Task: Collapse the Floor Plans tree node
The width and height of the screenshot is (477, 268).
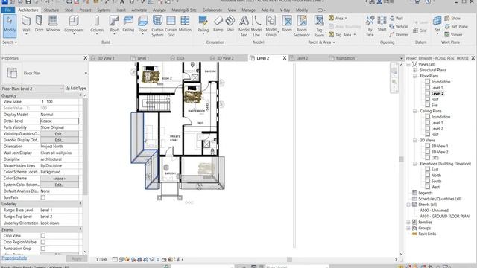Action: [414, 76]
